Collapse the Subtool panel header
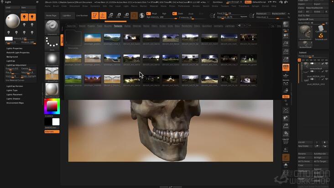 (303, 52)
